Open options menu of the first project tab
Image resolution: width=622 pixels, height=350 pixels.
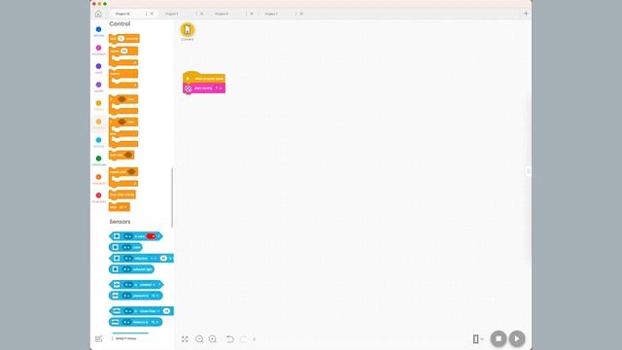pos(146,14)
